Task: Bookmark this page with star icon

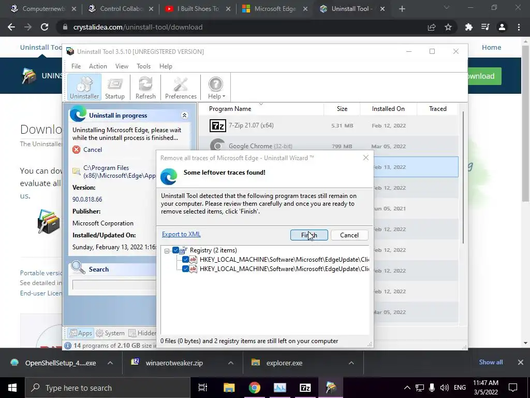Action: (448, 27)
